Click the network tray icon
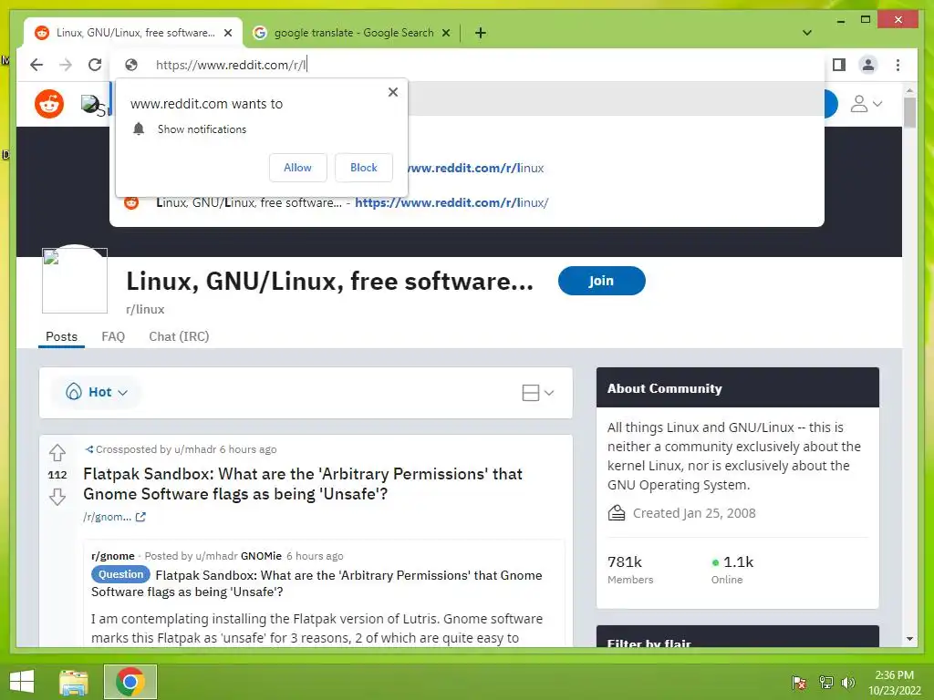 click(825, 683)
